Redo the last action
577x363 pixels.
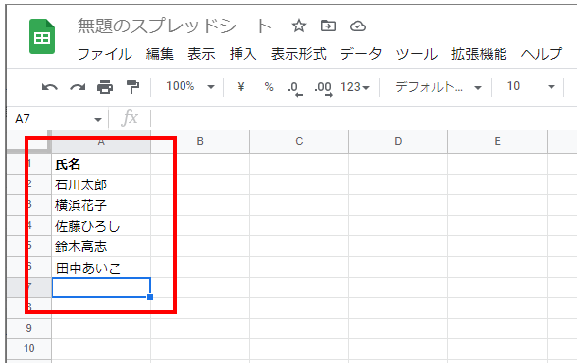coord(78,87)
